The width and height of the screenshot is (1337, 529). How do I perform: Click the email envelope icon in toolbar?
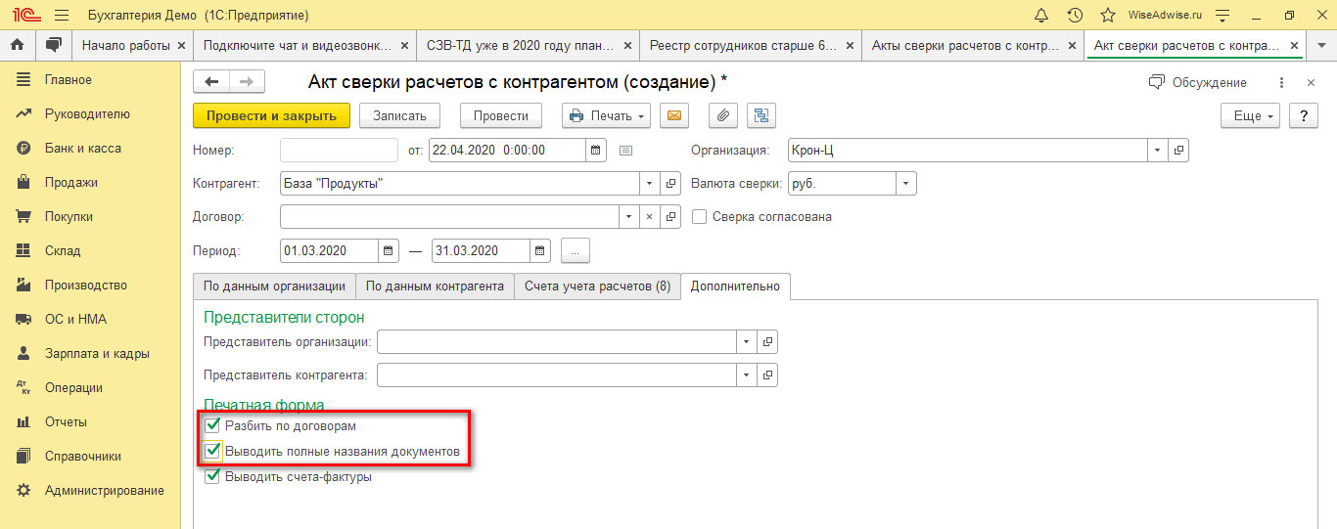672,115
